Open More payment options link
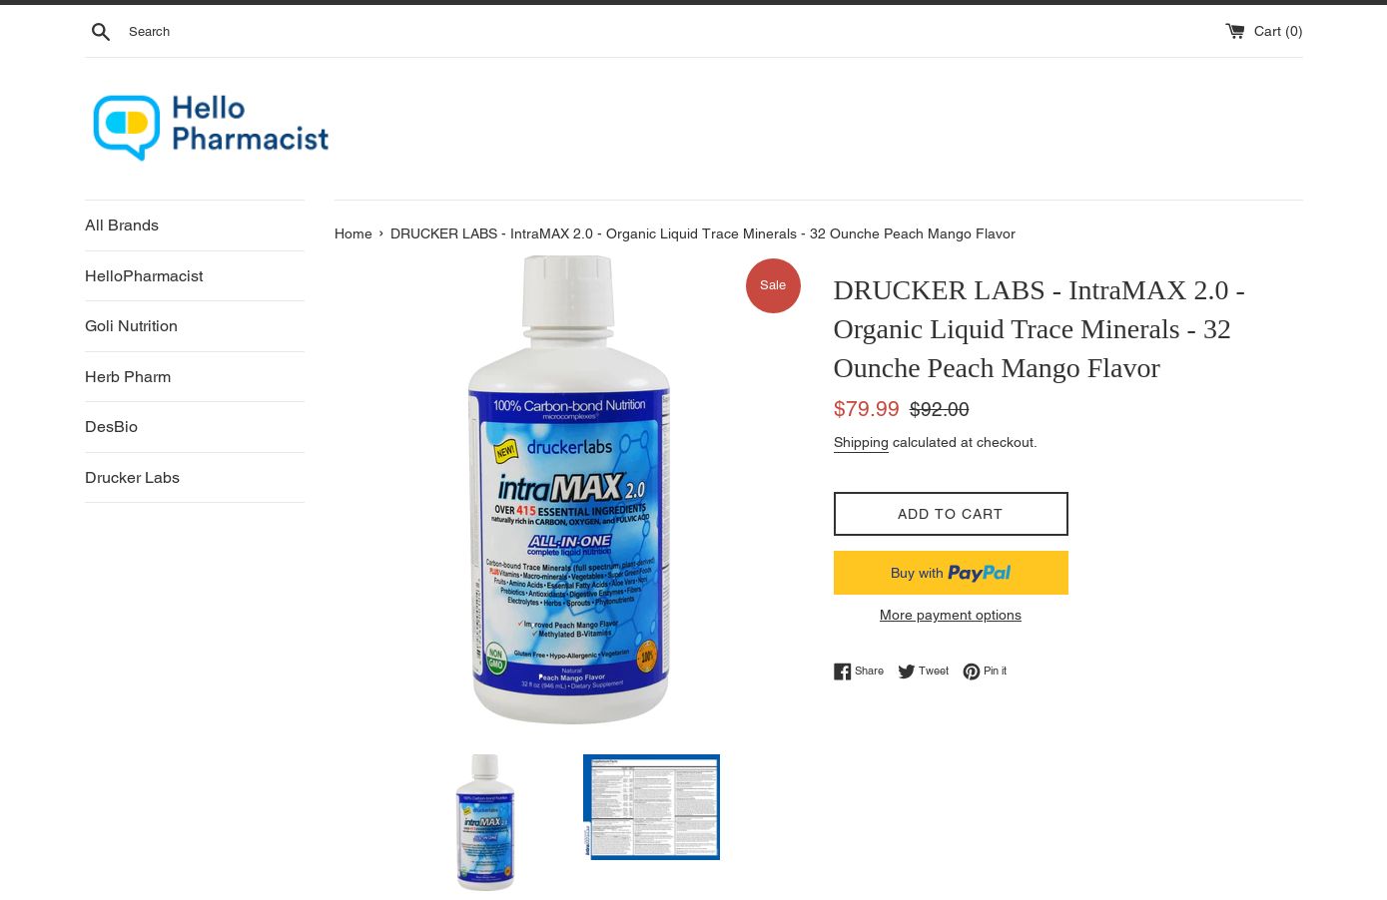Image resolution: width=1387 pixels, height=900 pixels. coord(951,615)
